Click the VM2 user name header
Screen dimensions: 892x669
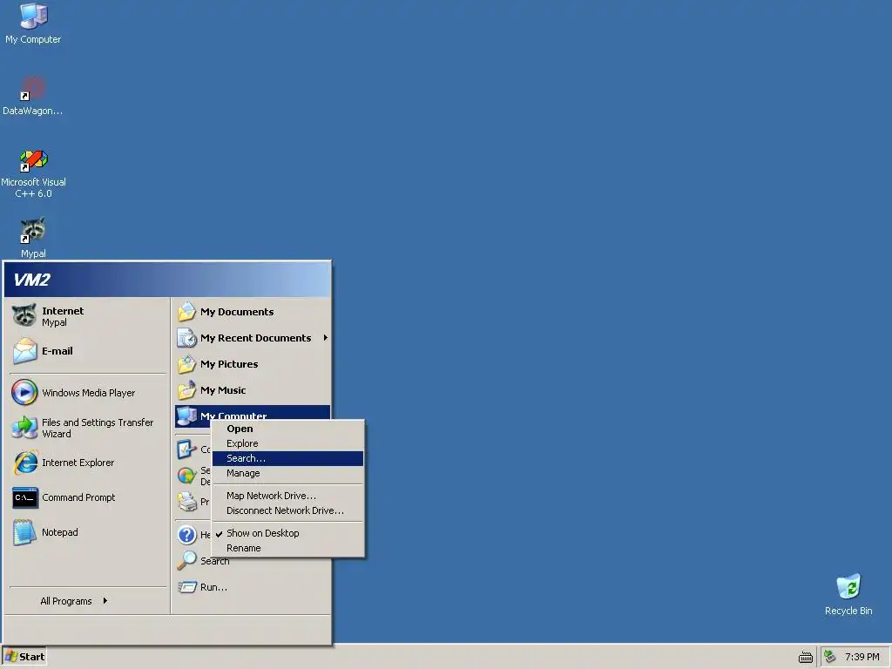[32, 280]
